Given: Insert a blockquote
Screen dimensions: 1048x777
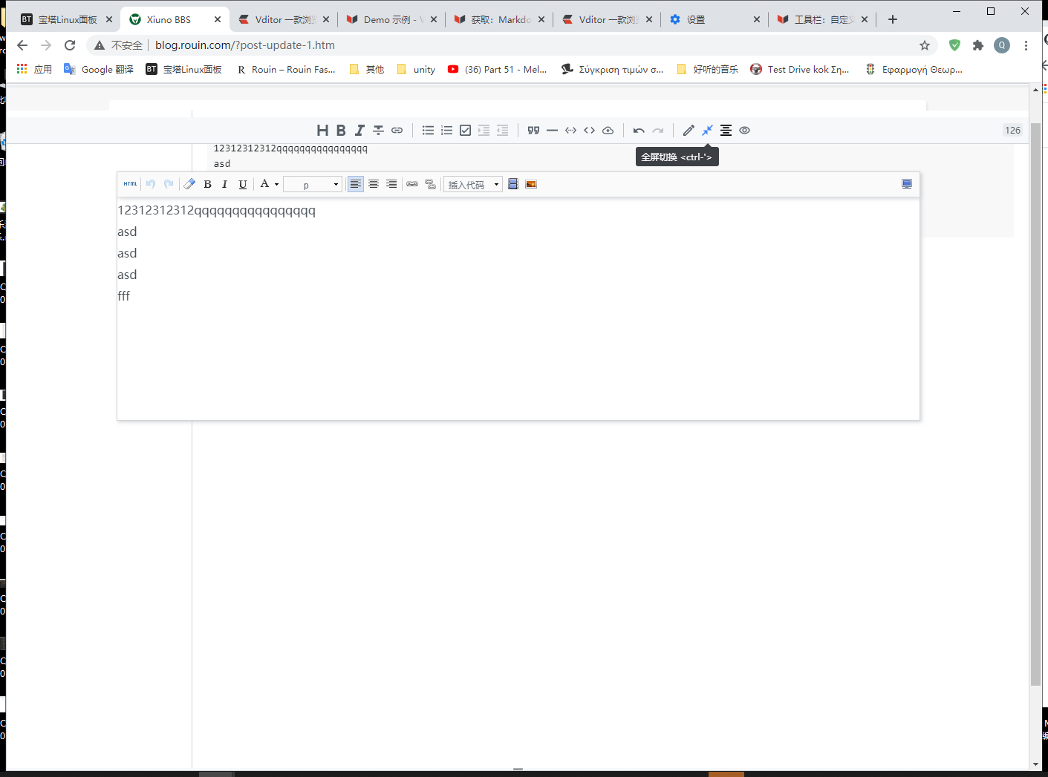Looking at the screenshot, I should click(533, 130).
